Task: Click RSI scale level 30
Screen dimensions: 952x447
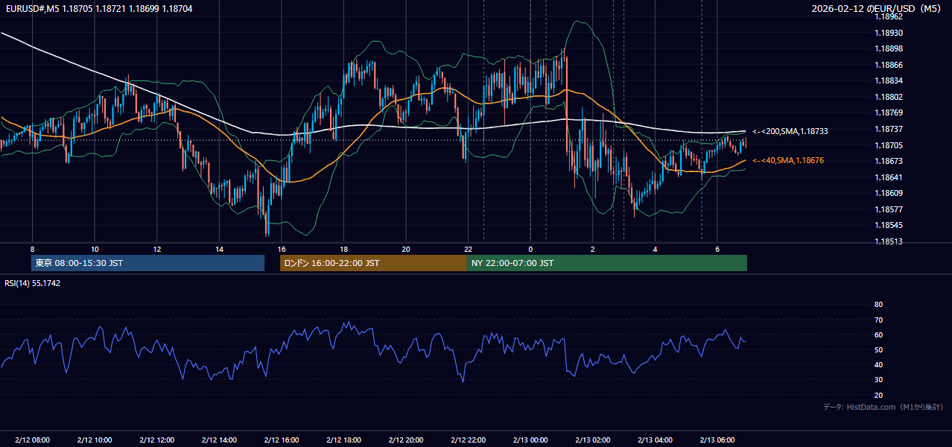Action: pyautogui.click(x=878, y=380)
